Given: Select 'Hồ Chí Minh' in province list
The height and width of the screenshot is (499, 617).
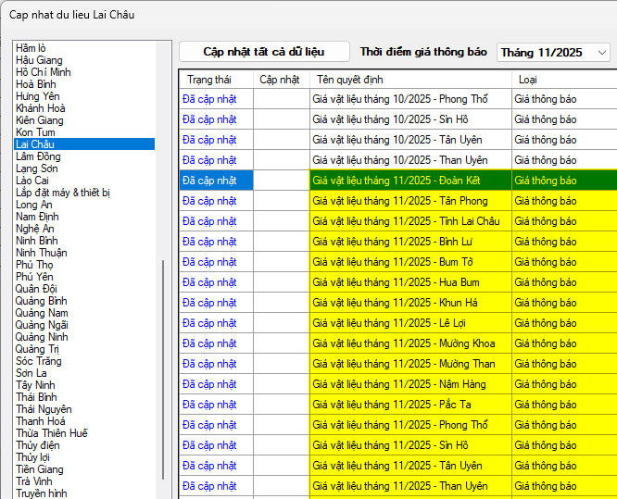Looking at the screenshot, I should [44, 72].
